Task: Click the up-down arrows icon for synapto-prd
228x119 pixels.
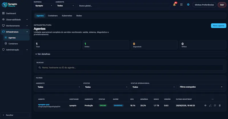Action: (x=210, y=106)
